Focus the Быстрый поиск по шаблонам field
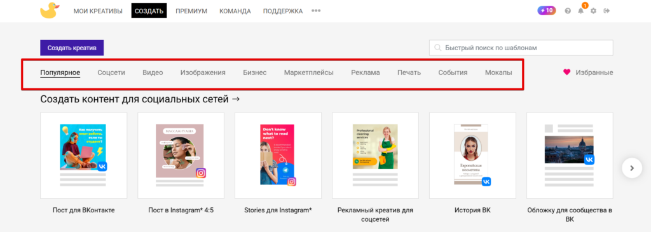The width and height of the screenshot is (651, 232). click(521, 48)
